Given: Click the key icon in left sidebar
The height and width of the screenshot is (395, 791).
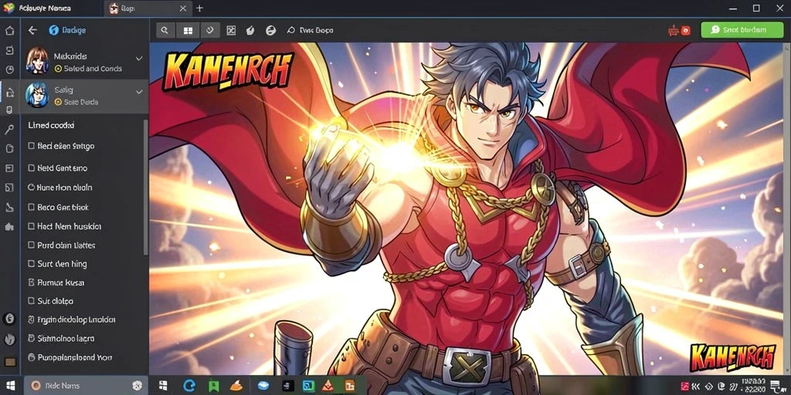Looking at the screenshot, I should pyautogui.click(x=9, y=130).
